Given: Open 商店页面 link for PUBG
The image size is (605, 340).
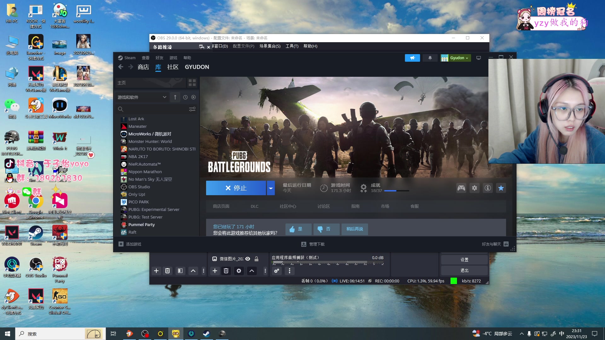Looking at the screenshot, I should pos(221,207).
